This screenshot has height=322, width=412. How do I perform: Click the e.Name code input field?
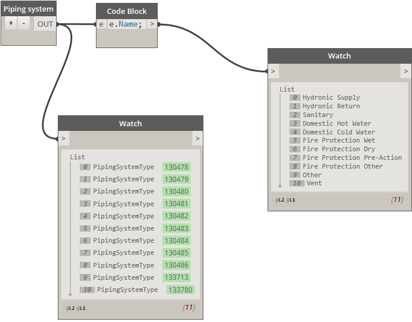pyautogui.click(x=126, y=24)
